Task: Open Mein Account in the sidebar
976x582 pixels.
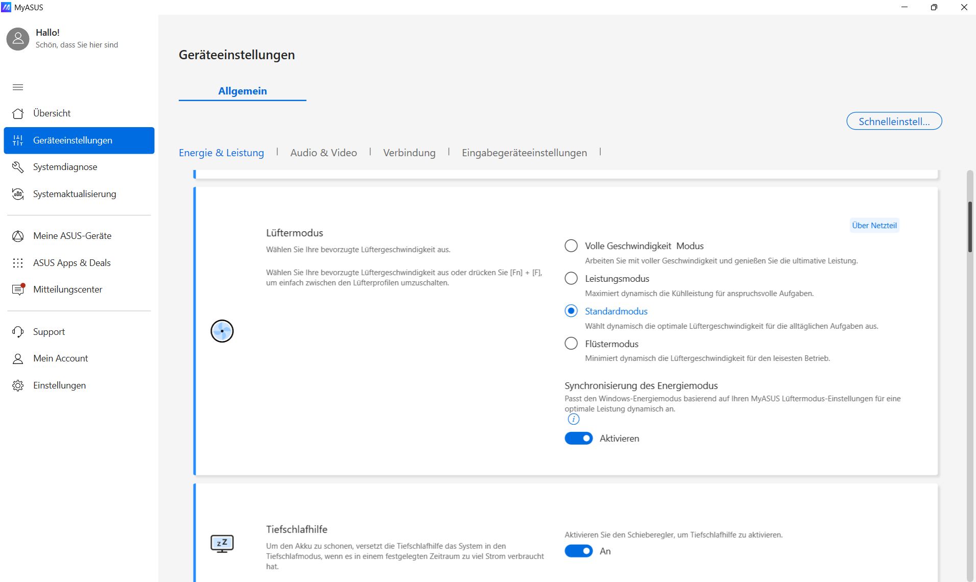Action: [x=60, y=358]
